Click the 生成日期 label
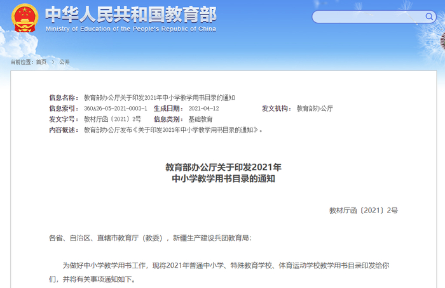 (x=168, y=108)
